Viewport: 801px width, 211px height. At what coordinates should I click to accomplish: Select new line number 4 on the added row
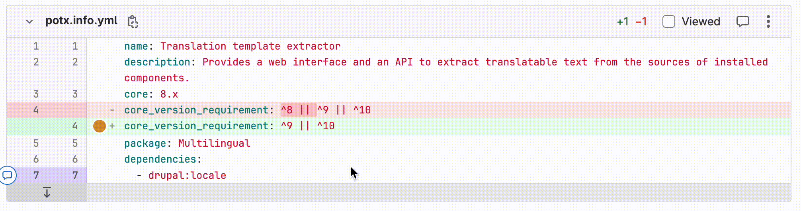coord(75,126)
